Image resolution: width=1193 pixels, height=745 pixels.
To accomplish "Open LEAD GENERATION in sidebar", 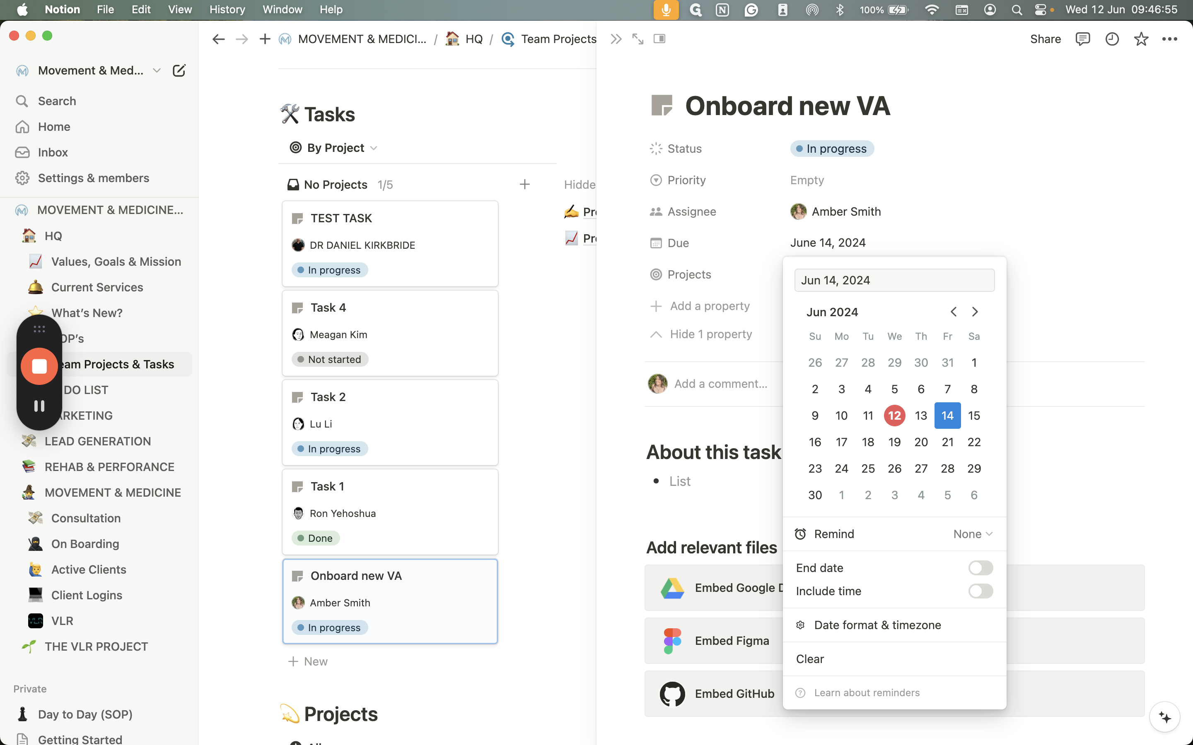I will click(99, 441).
